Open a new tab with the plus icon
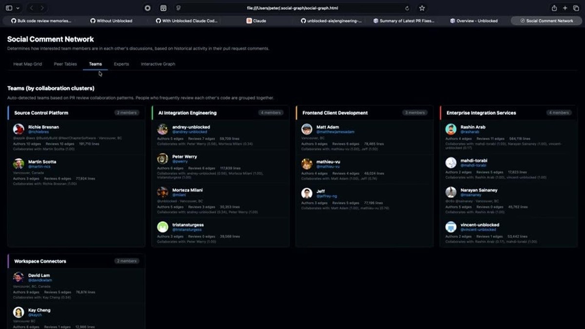Image resolution: width=585 pixels, height=329 pixels. pyautogui.click(x=565, y=8)
